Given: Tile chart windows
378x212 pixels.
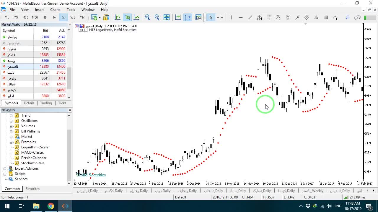Looking at the screenshot, I should (x=167, y=17).
